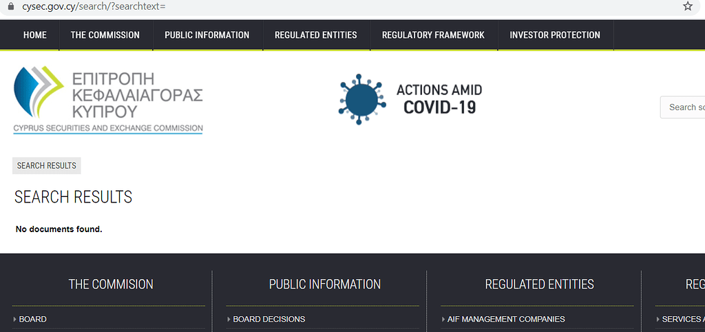Click the Search Results breadcrumb
This screenshot has width=705, height=332.
tap(47, 166)
